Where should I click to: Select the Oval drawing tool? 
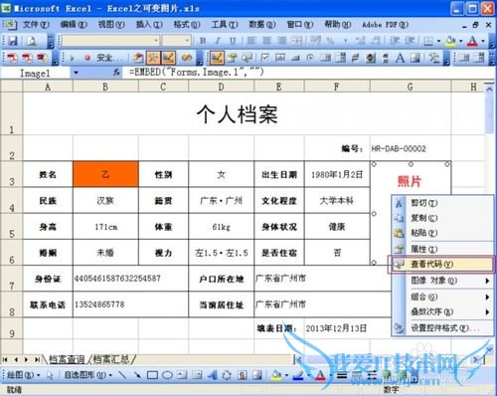(167, 375)
